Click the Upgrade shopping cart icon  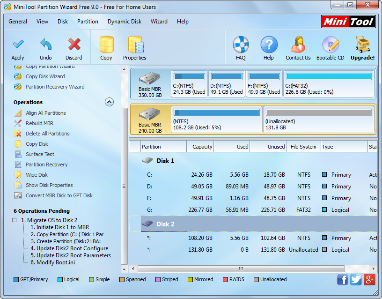coord(362,45)
